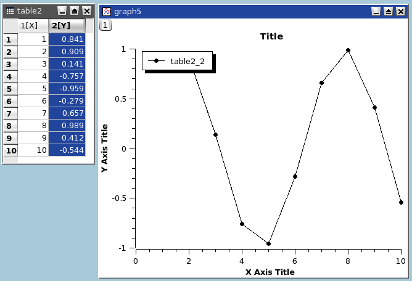Image resolution: width=412 pixels, height=281 pixels.
Task: Click row 10 header in table2
Action: [x=11, y=150]
